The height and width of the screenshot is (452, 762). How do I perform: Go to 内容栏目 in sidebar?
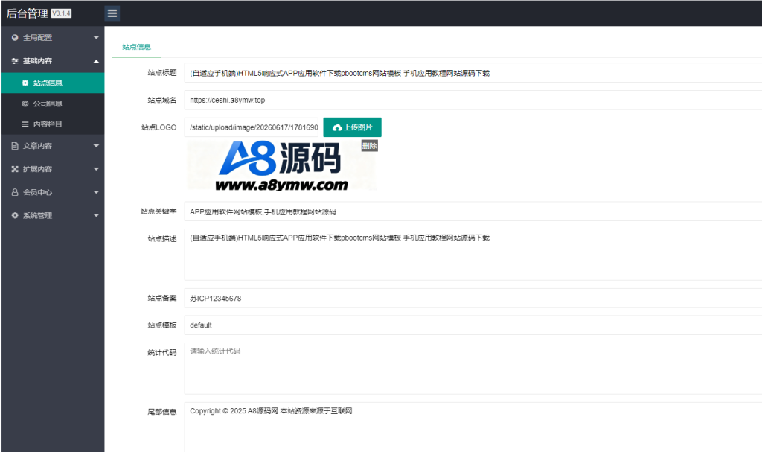coord(53,124)
